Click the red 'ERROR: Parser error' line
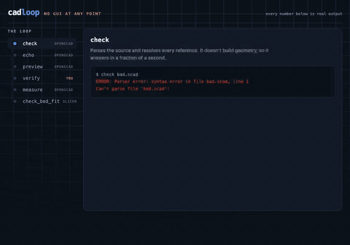The width and height of the screenshot is (350, 245). pyautogui.click(x=172, y=82)
